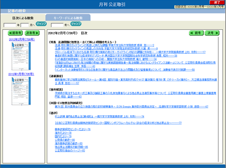Open article link ending with page 9
226x168 pixels.
coord(106,48)
